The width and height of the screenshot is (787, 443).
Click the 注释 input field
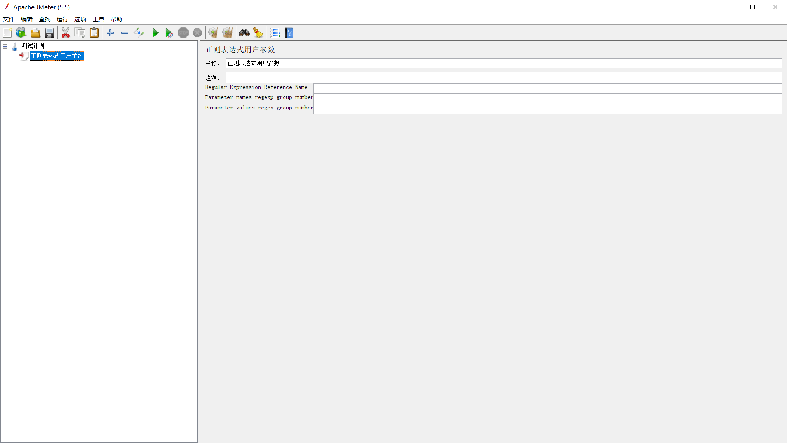[503, 78]
